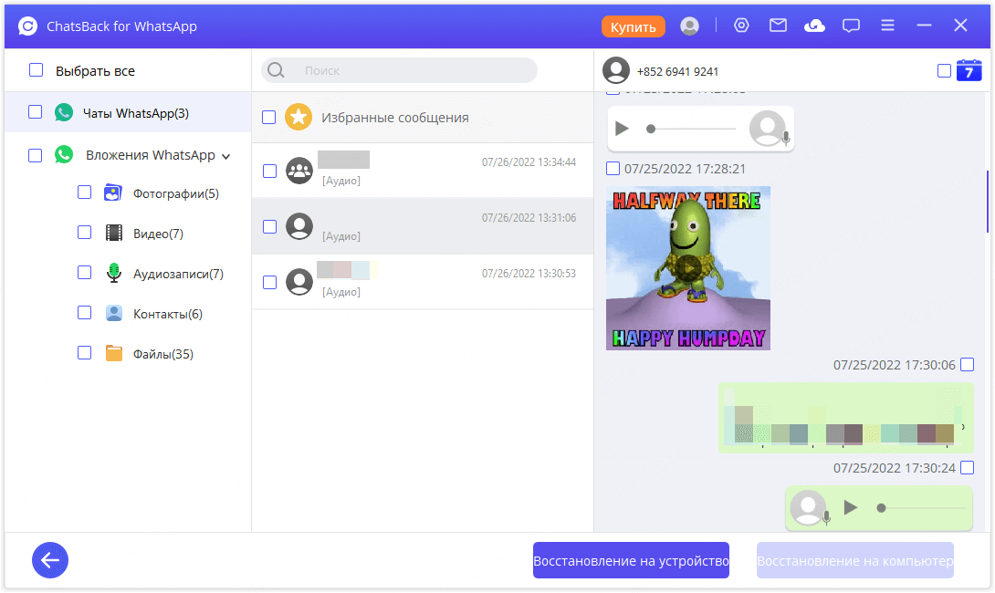Click the user account avatar icon
995x593 pixels.
point(690,26)
